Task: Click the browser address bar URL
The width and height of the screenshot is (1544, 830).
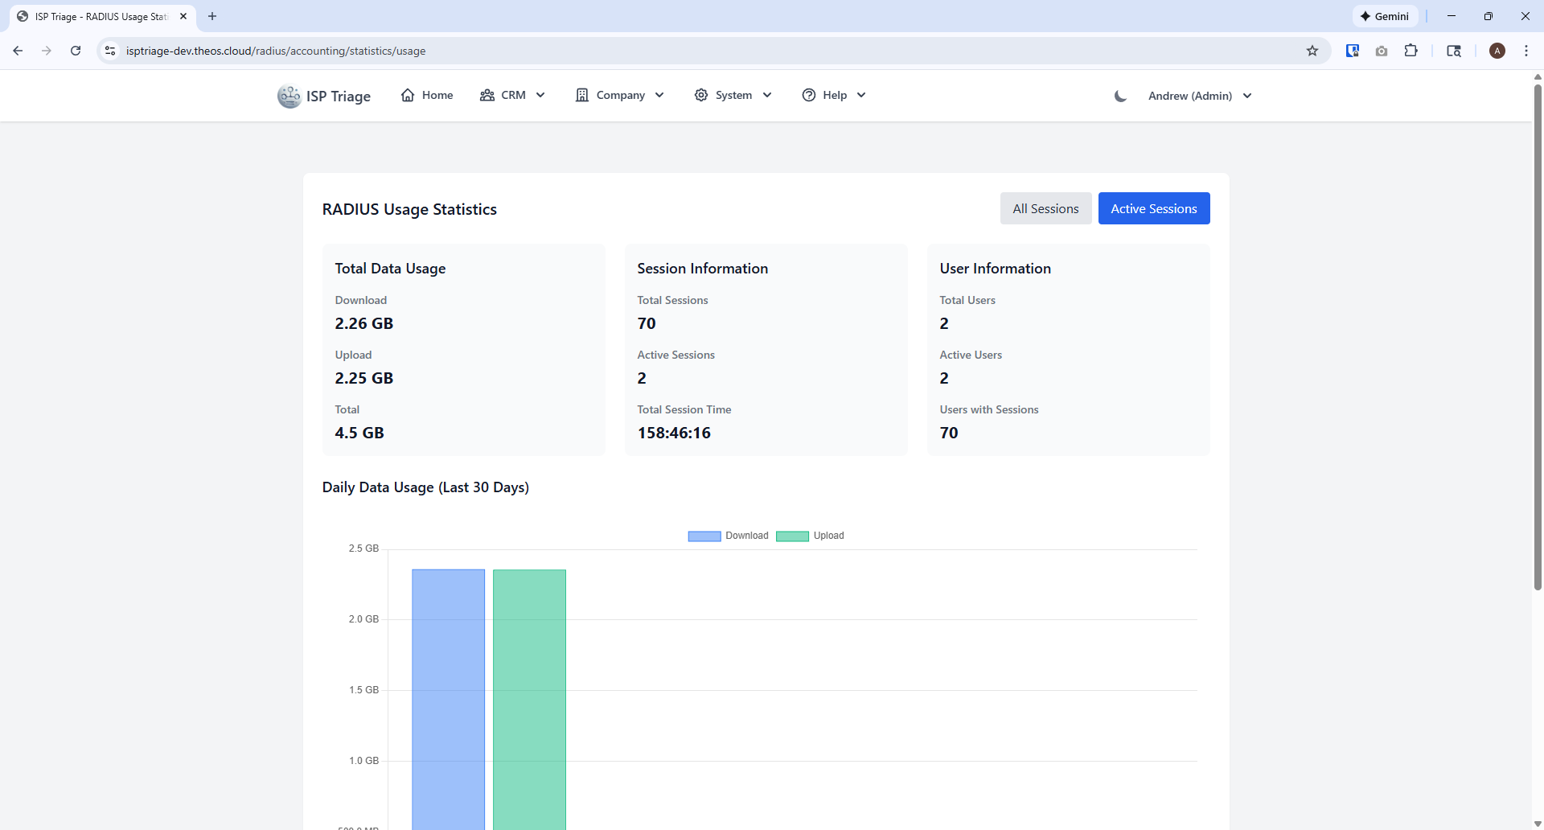Action: [276, 51]
